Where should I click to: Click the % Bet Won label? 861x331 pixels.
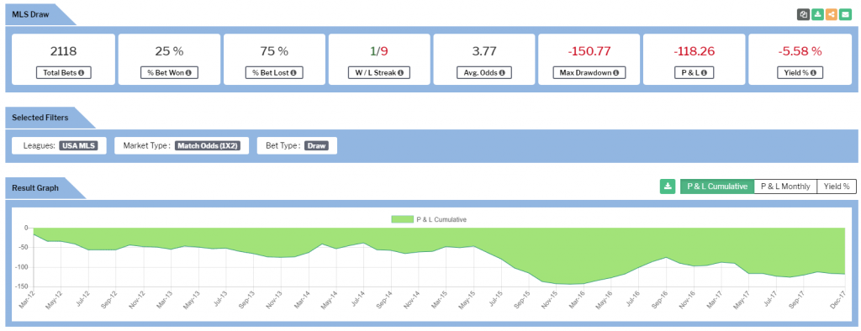tap(168, 72)
